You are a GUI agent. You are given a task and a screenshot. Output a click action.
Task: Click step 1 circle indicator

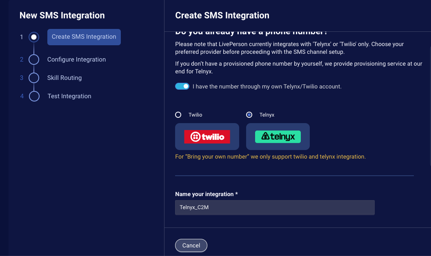click(34, 37)
